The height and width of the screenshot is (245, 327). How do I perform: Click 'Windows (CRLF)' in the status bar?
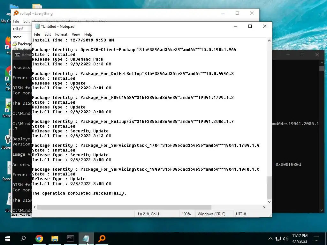point(211,214)
